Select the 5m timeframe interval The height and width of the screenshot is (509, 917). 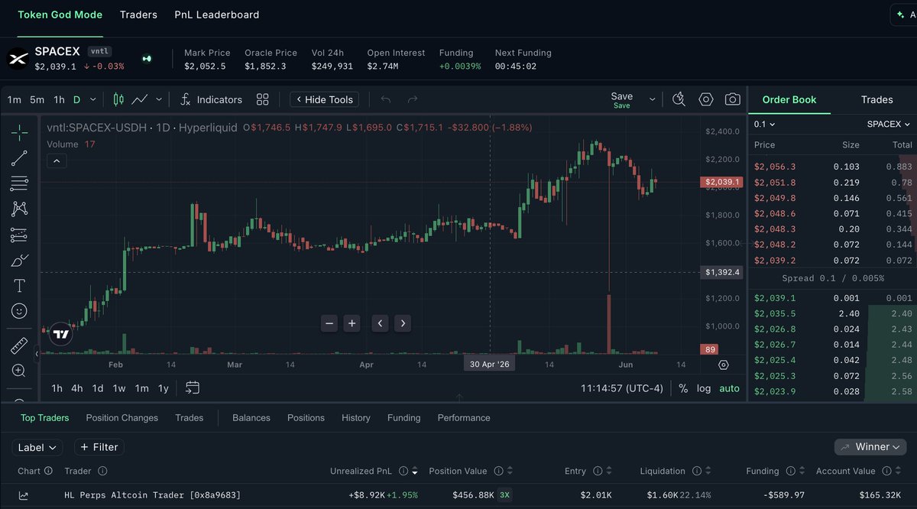[37, 99]
